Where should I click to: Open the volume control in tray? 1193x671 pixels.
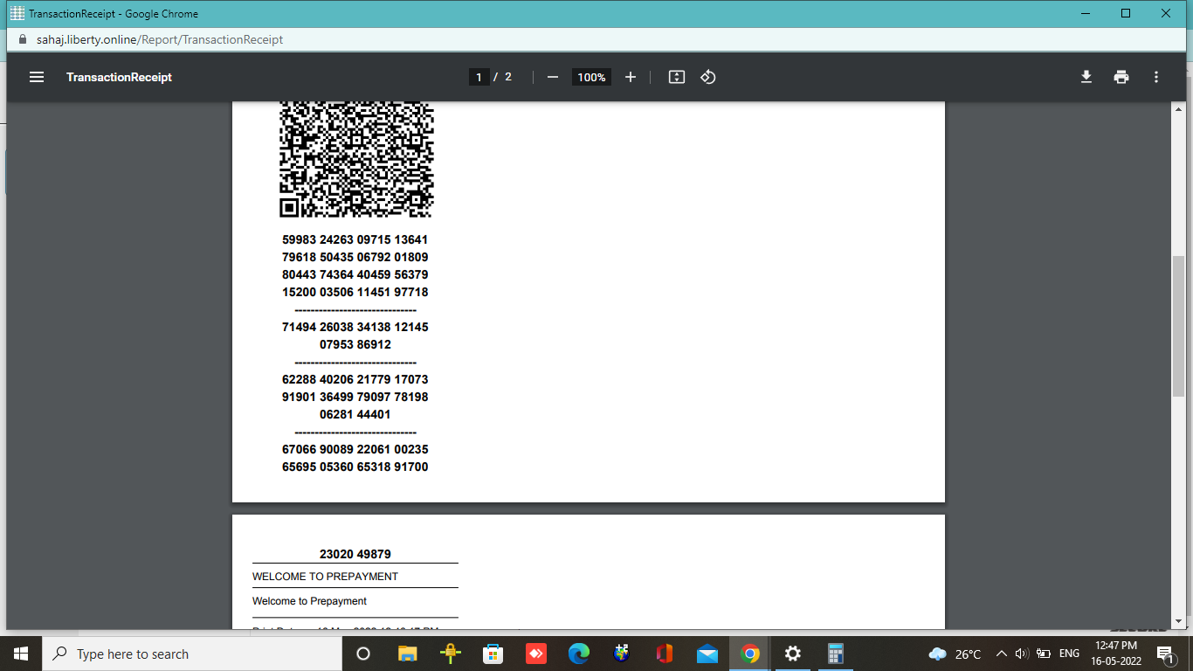click(1022, 654)
